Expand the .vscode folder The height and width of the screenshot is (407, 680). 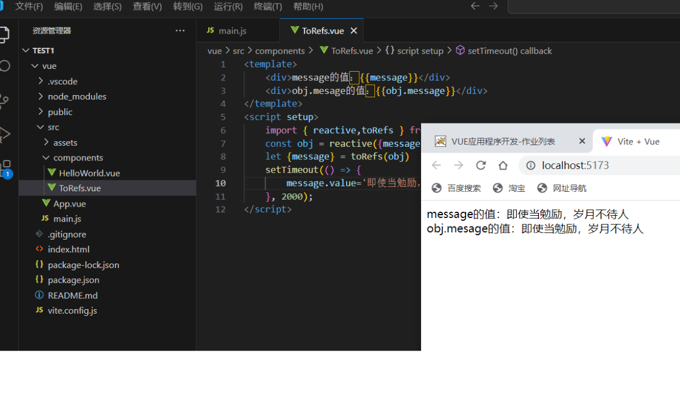click(40, 81)
